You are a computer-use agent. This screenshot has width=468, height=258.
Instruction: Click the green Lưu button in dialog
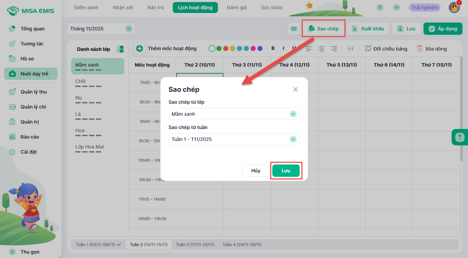[x=286, y=171]
